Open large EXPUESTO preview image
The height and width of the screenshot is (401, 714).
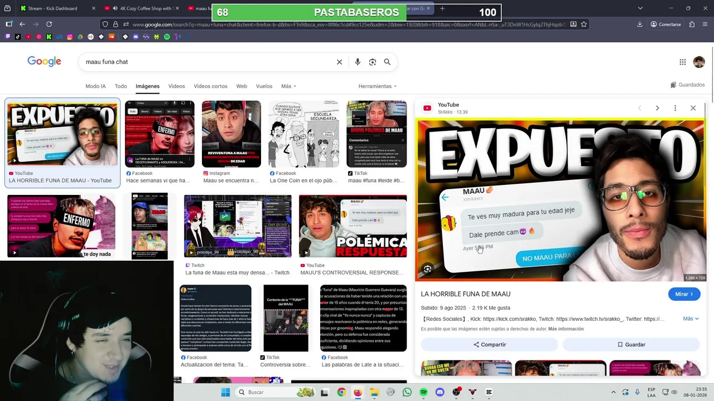[561, 200]
